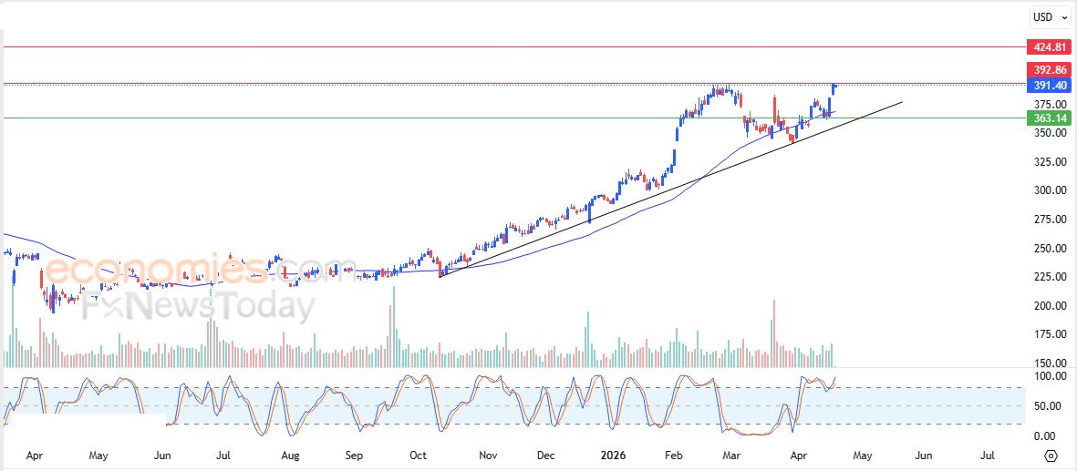Click the 250.00 price axis value

point(1051,249)
